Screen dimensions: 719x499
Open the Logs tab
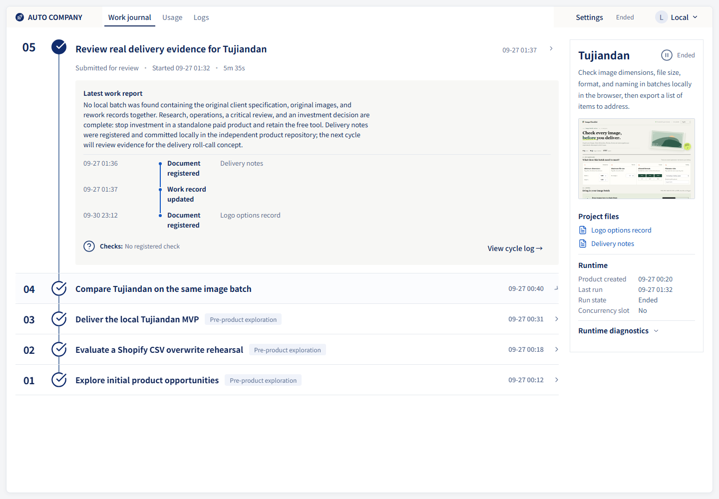click(201, 17)
